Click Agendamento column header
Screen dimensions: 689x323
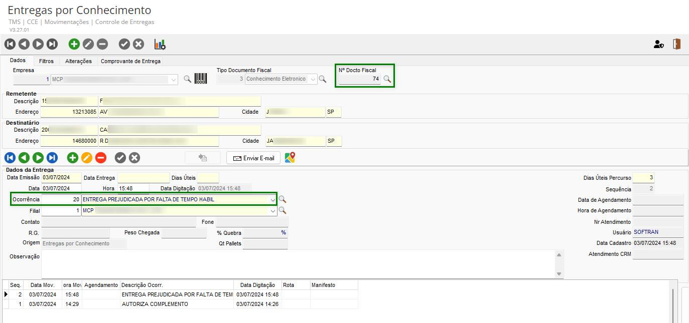[x=101, y=285]
